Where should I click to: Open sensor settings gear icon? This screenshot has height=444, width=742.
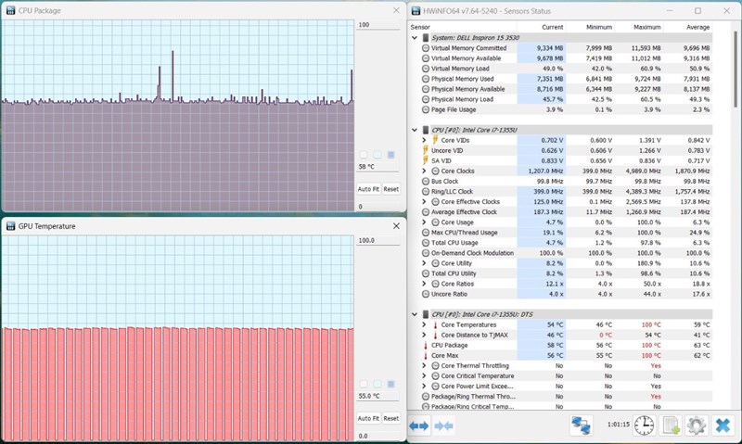[x=697, y=425]
